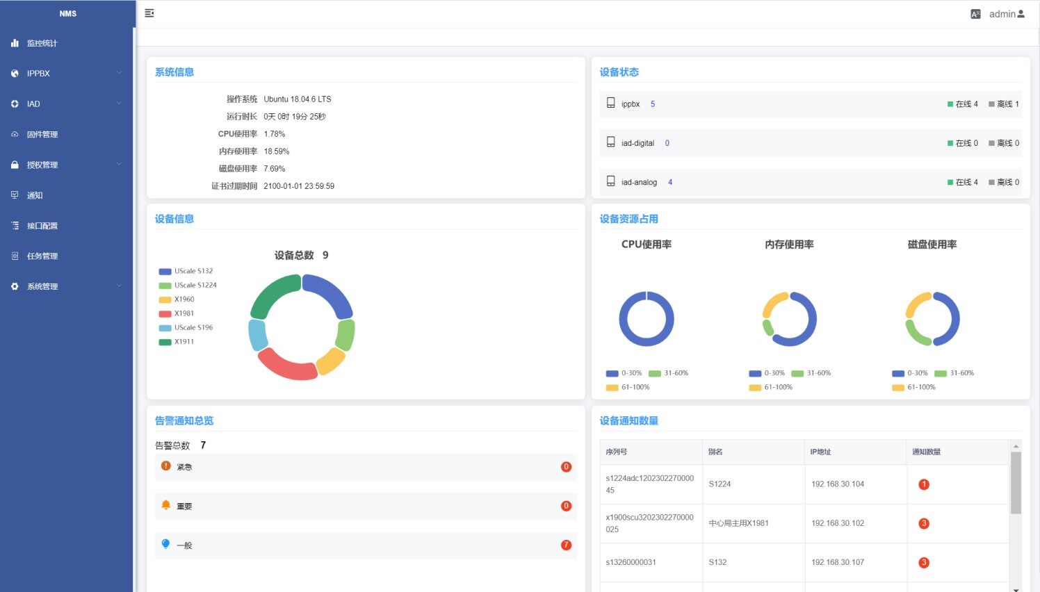Click the red X1981 donut segment
The height and width of the screenshot is (592, 1040).
(x=287, y=365)
